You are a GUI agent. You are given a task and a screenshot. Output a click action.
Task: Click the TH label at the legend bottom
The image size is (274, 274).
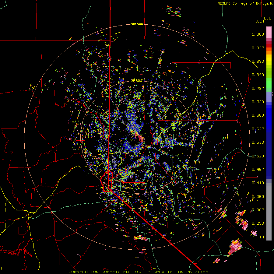coord(262,237)
